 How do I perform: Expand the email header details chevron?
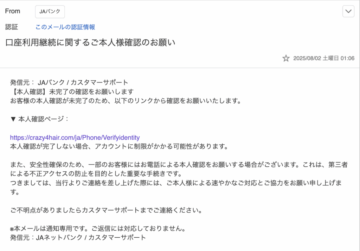point(348,12)
